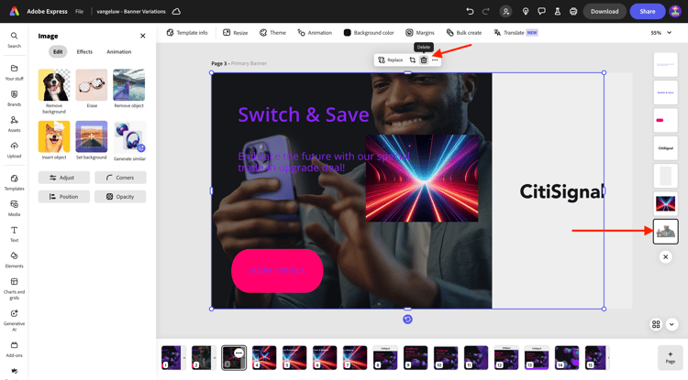
Task: Select the MORE DETAILS pink button on canvas
Action: coord(277,271)
